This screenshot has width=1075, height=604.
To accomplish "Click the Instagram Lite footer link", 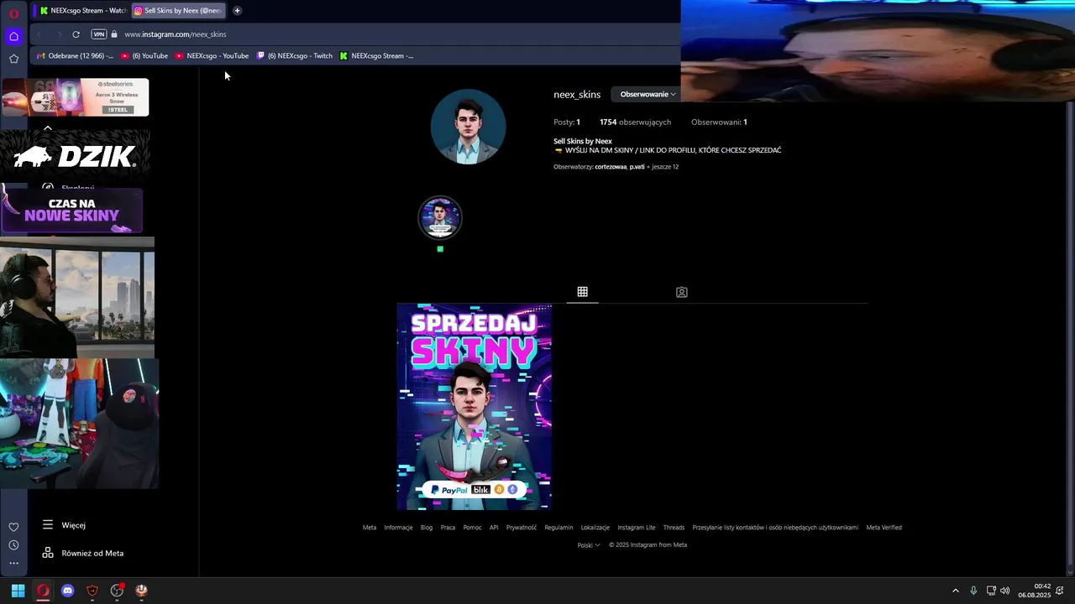I will point(637,528).
